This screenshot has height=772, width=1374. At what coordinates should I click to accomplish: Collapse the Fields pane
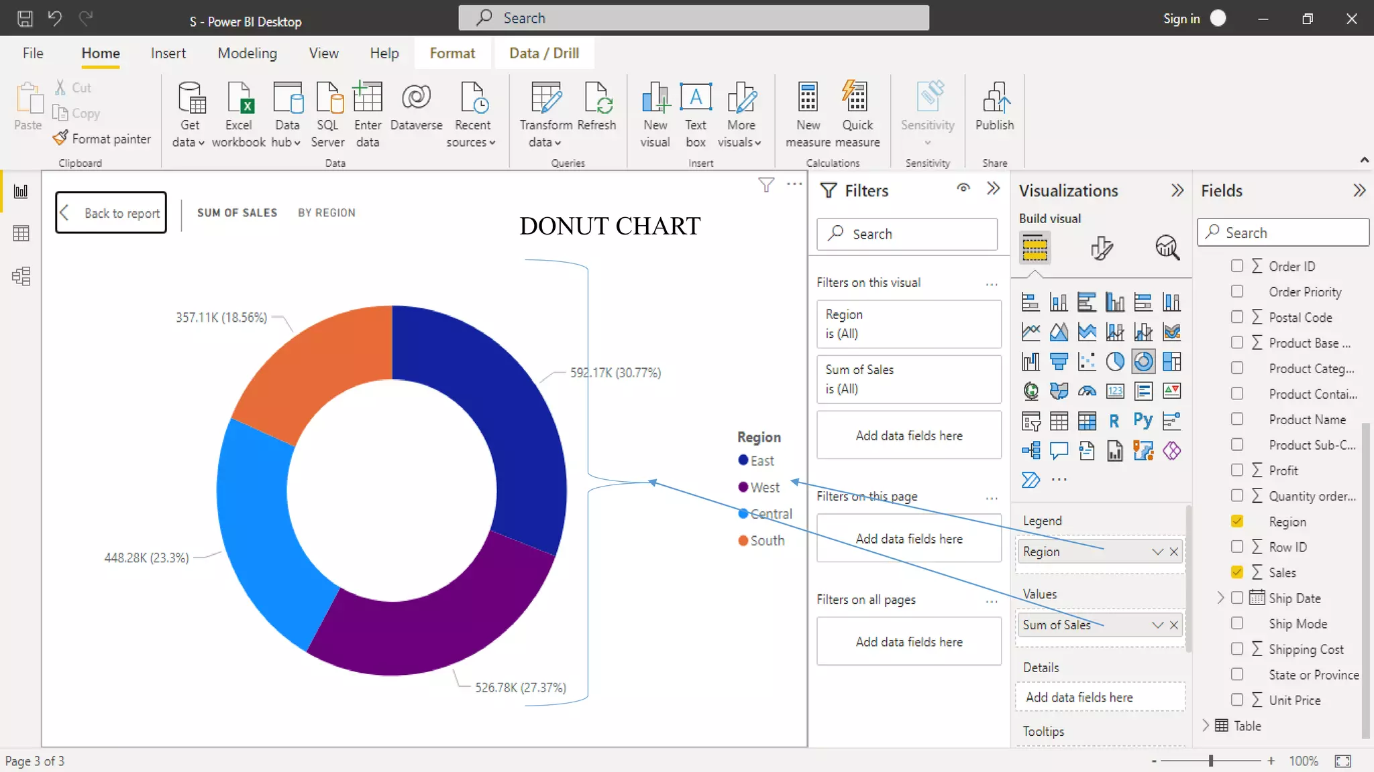tap(1359, 190)
